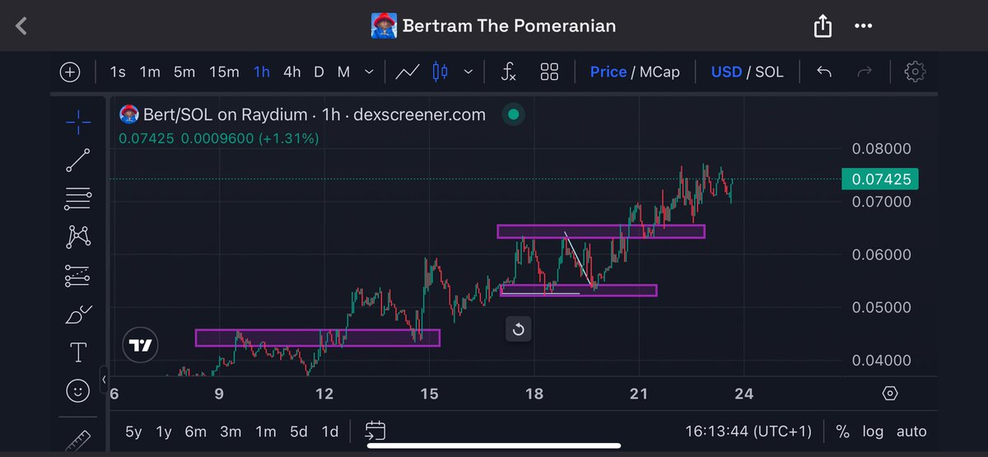The height and width of the screenshot is (457, 988).
Task: Collapse the drawing toolbar arrow
Action: (105, 380)
